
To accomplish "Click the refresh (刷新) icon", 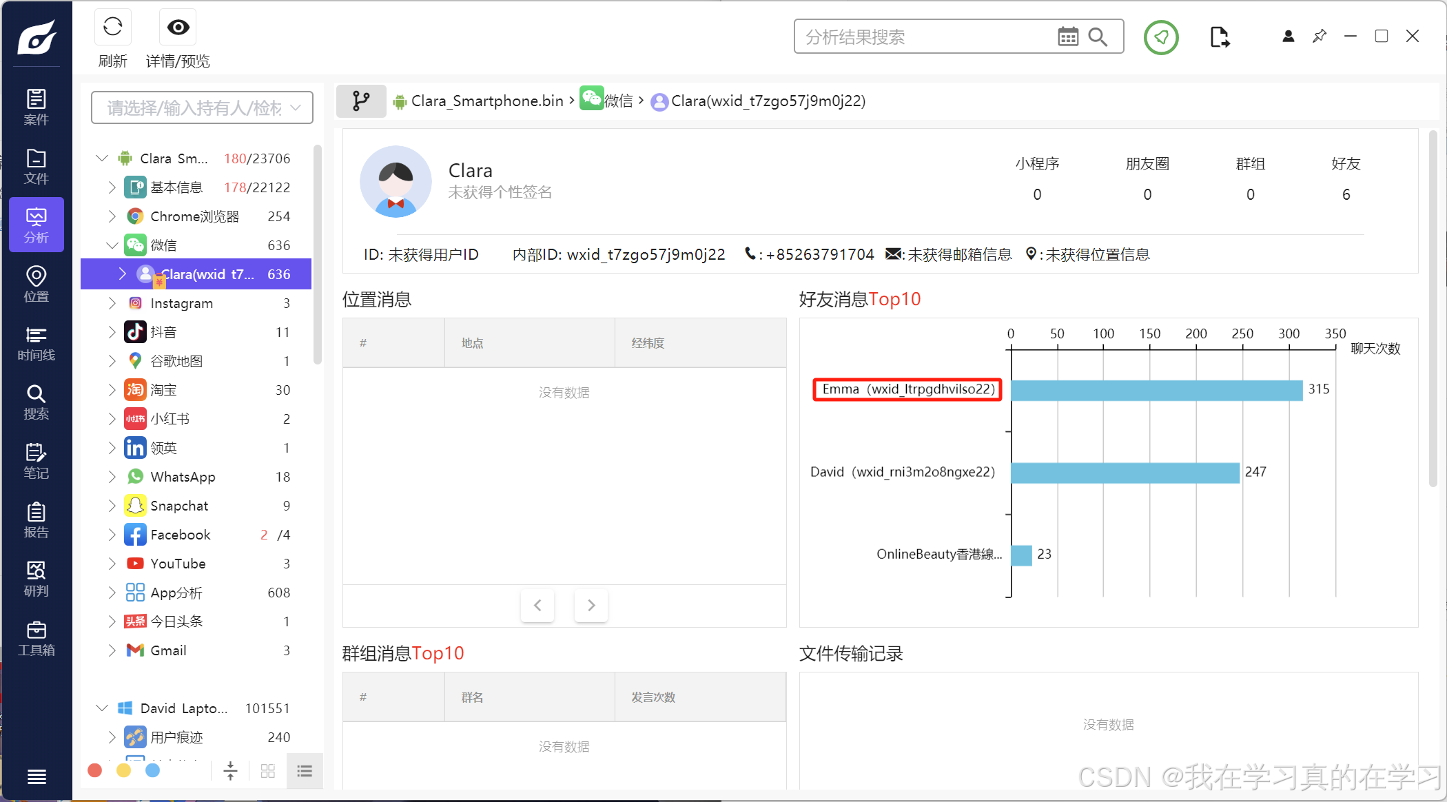I will (112, 28).
